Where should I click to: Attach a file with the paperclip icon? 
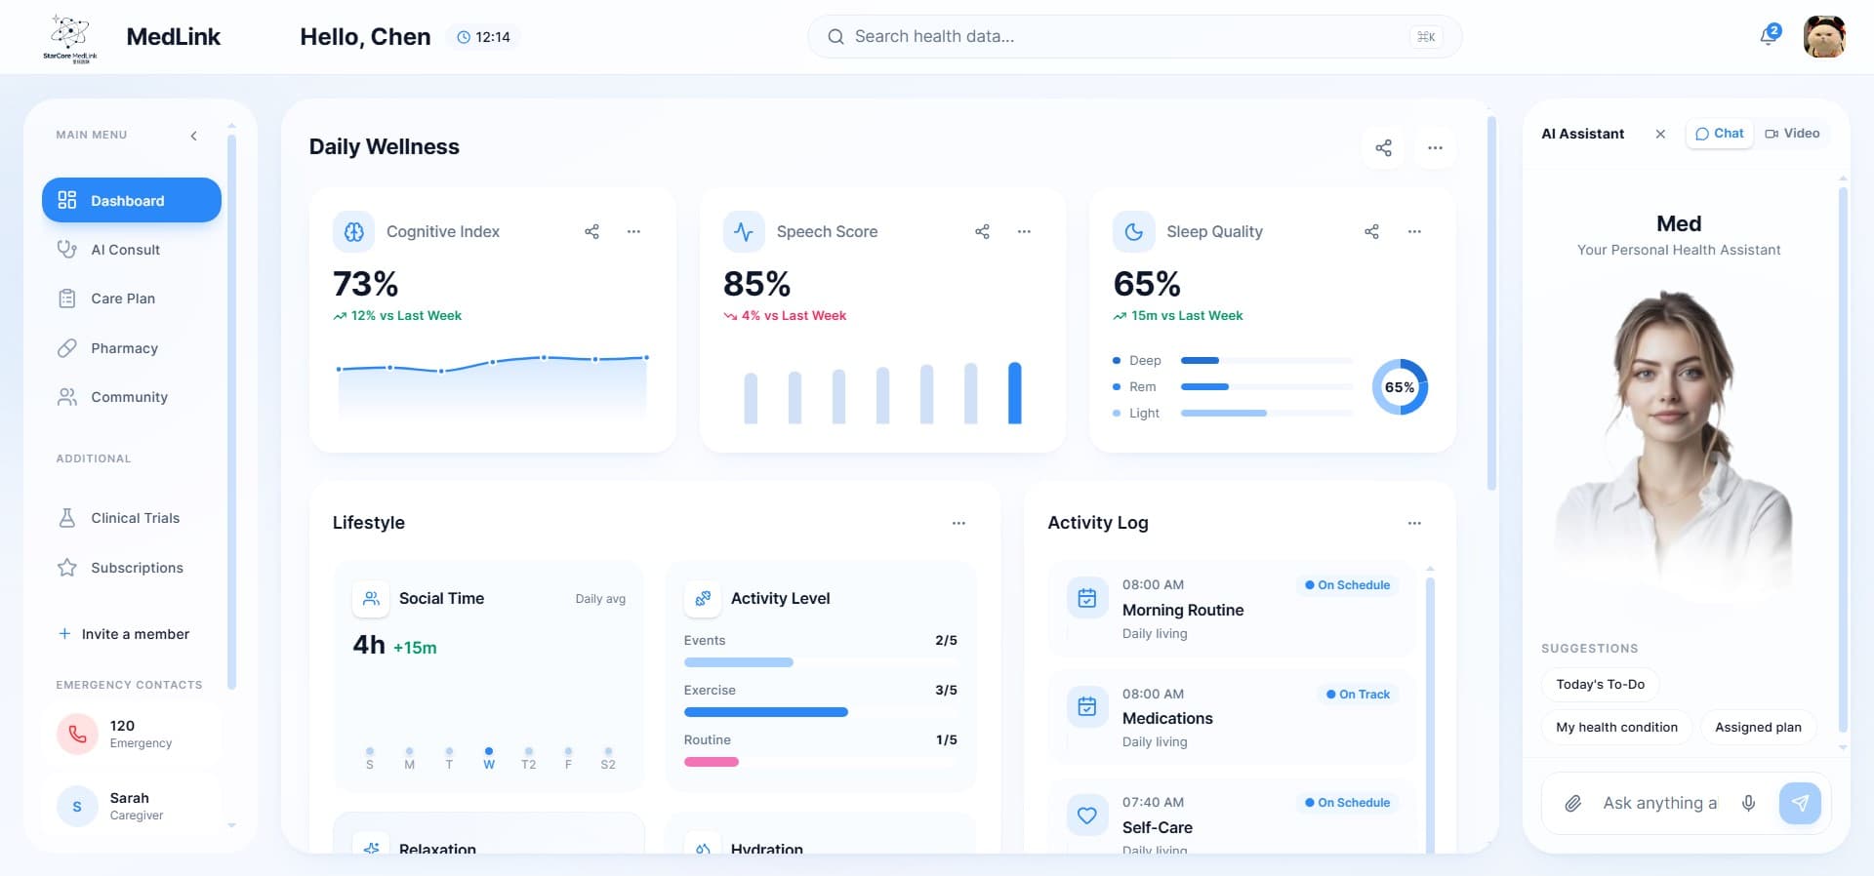coord(1572,804)
